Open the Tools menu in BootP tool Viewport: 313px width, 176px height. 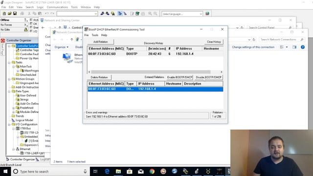pos(95,35)
